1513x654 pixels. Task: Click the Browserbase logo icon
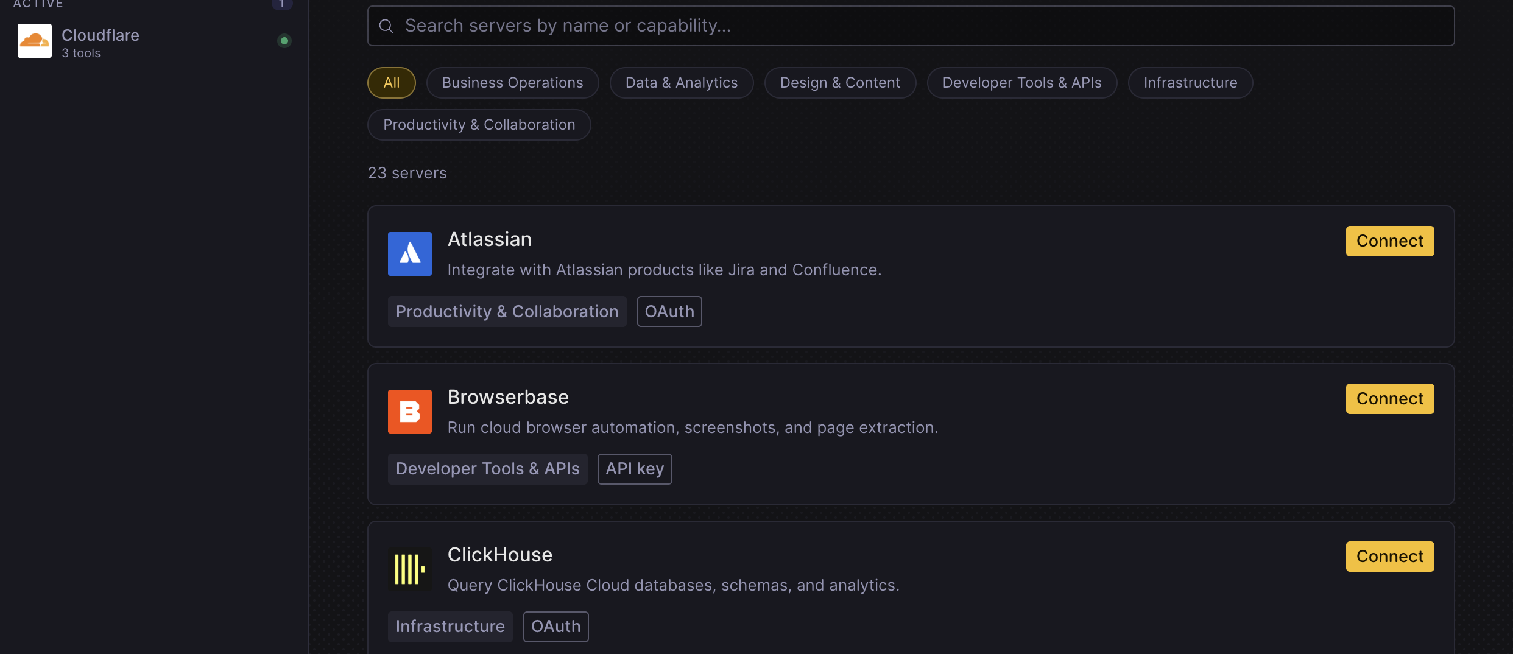pos(410,412)
